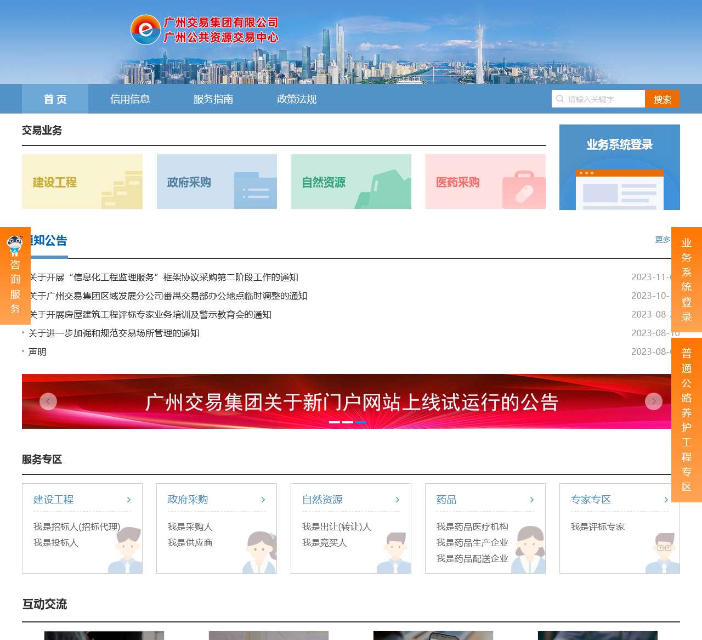Open notice about 信息化工程监理服务 framework procurement
The image size is (702, 640).
pos(163,277)
